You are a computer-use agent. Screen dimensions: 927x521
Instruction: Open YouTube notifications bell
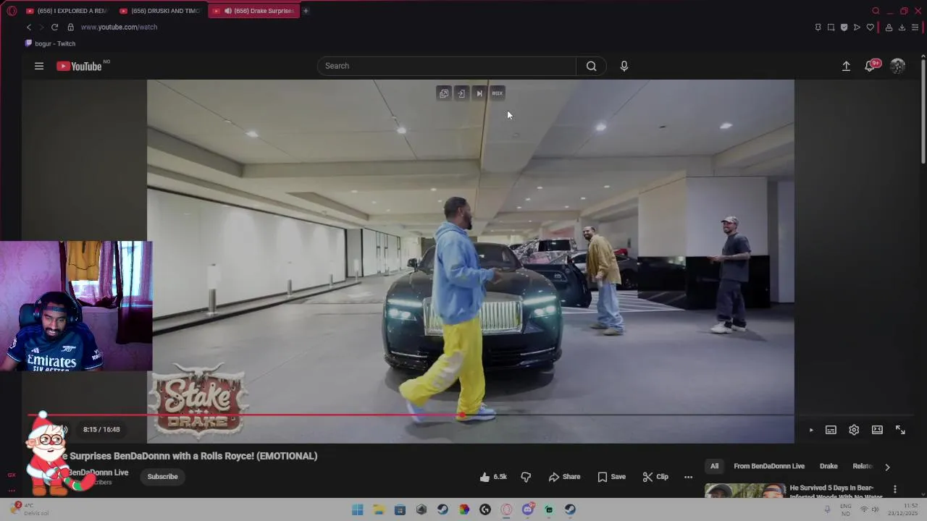tap(871, 66)
